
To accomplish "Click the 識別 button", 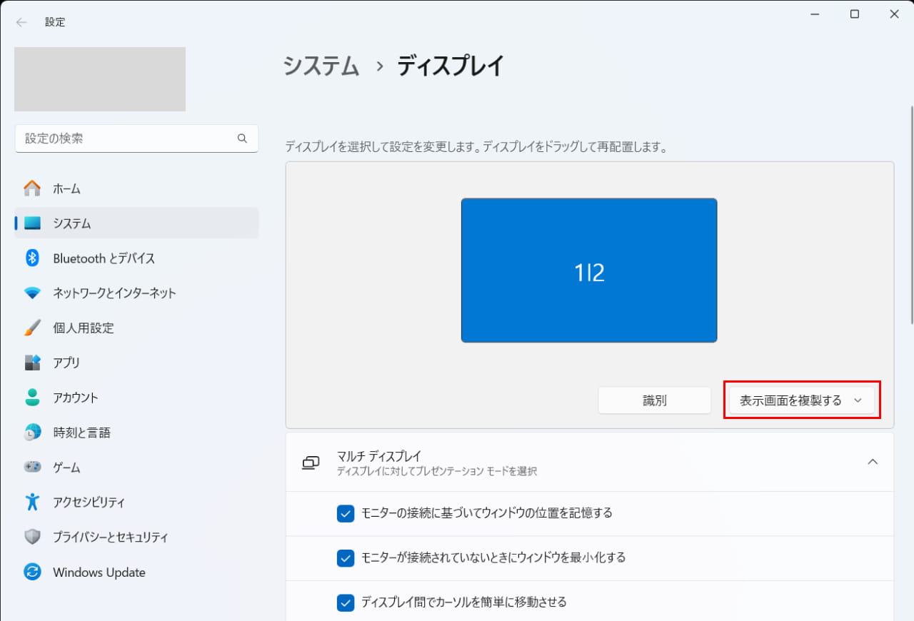I will point(655,400).
